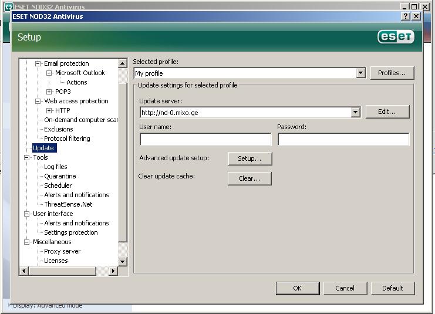Select the Update tree item
Viewport: 435px width, 314px height.
tap(45, 148)
